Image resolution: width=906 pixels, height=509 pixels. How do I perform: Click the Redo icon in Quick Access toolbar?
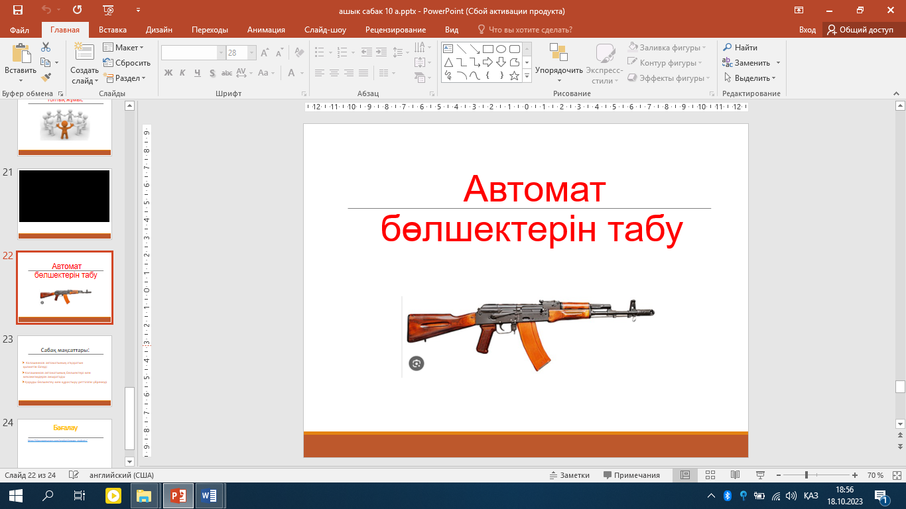[x=77, y=11]
